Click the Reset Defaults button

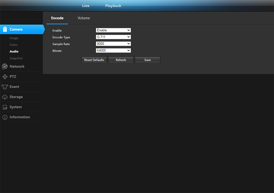(94, 60)
